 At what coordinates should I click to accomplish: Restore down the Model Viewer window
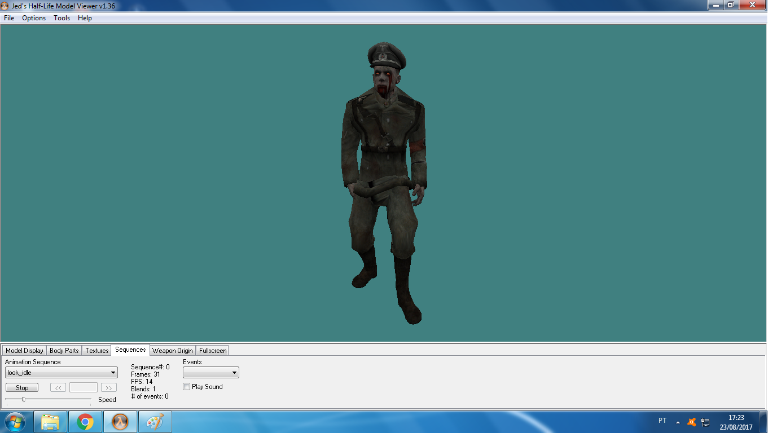730,5
